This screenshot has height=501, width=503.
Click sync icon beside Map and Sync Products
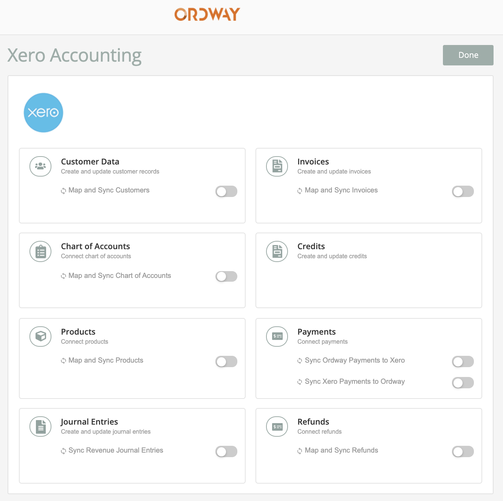[x=63, y=361]
